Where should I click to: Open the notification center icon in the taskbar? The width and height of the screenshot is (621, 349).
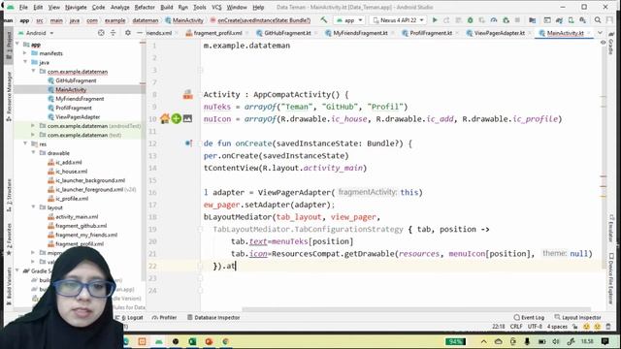pyautogui.click(x=605, y=341)
